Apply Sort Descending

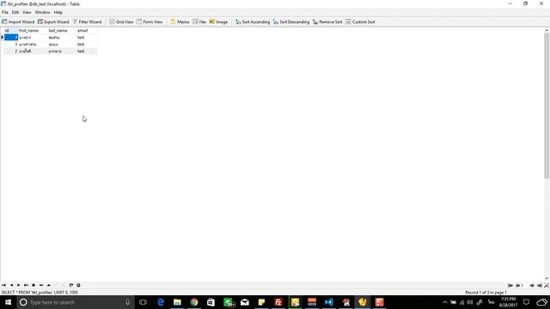[291, 21]
